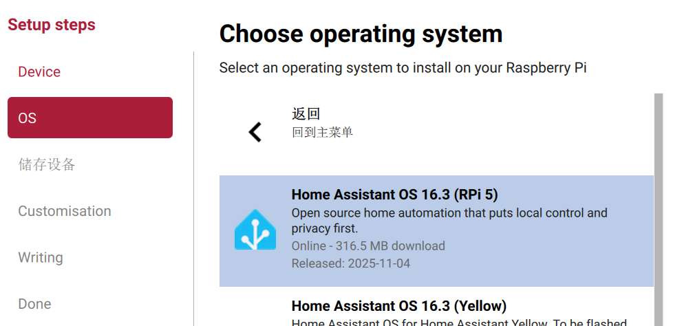Click the 'Open source home automation' description
682x326 pixels.
pos(449,221)
